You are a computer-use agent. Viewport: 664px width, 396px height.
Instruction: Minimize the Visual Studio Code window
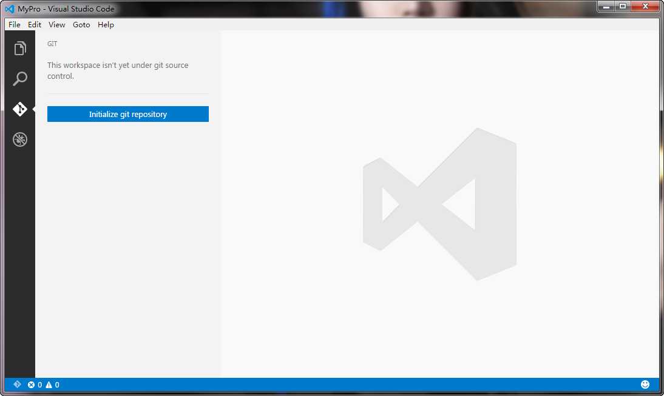tap(606, 6)
